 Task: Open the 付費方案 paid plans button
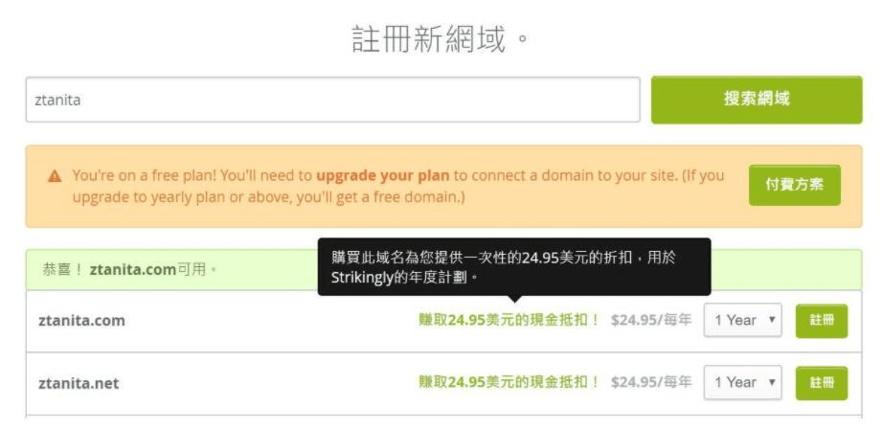tap(794, 185)
